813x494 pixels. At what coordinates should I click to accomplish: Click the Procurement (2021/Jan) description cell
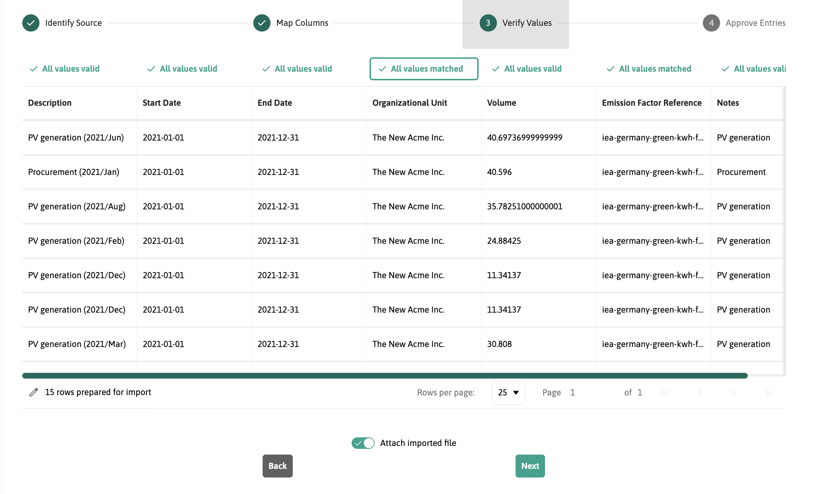74,172
